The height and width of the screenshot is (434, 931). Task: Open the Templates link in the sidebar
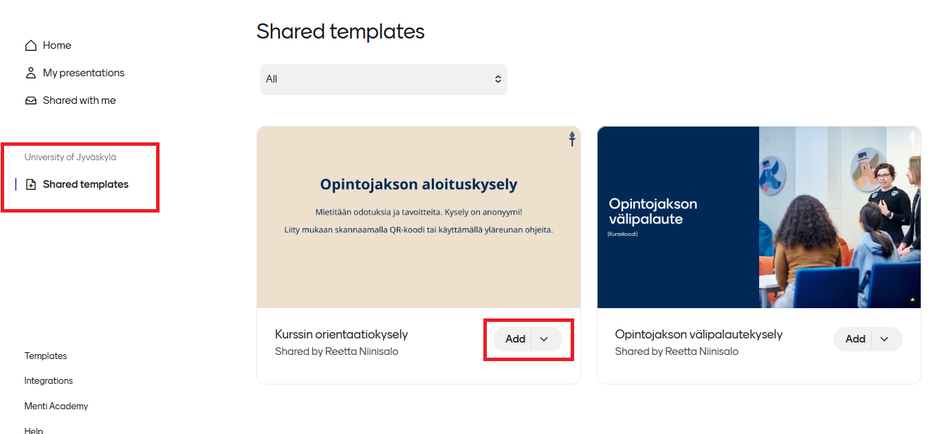46,356
